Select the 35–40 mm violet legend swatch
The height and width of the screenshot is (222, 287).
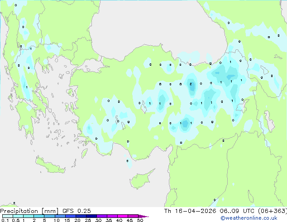(112, 216)
